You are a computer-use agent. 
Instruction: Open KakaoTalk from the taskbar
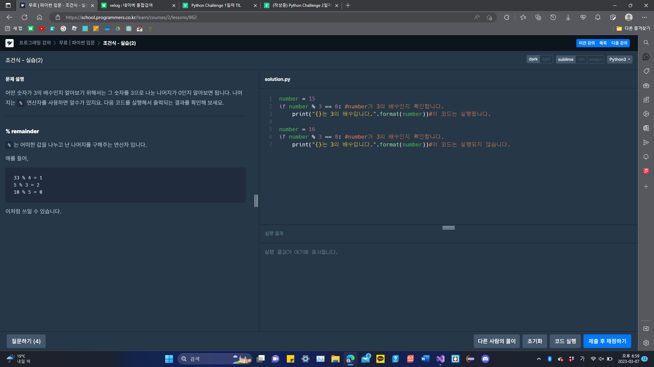380,359
